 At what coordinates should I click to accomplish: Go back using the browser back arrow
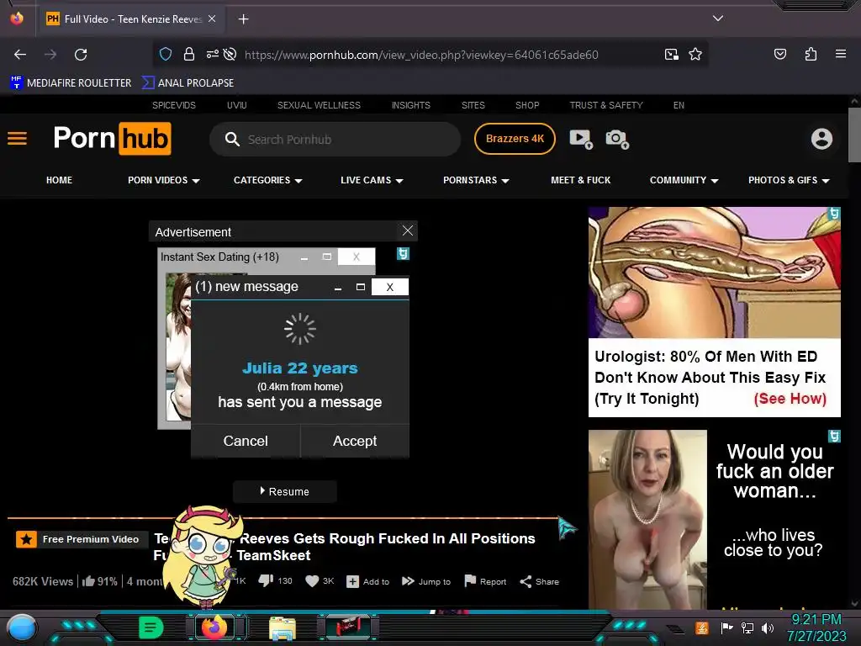(20, 55)
